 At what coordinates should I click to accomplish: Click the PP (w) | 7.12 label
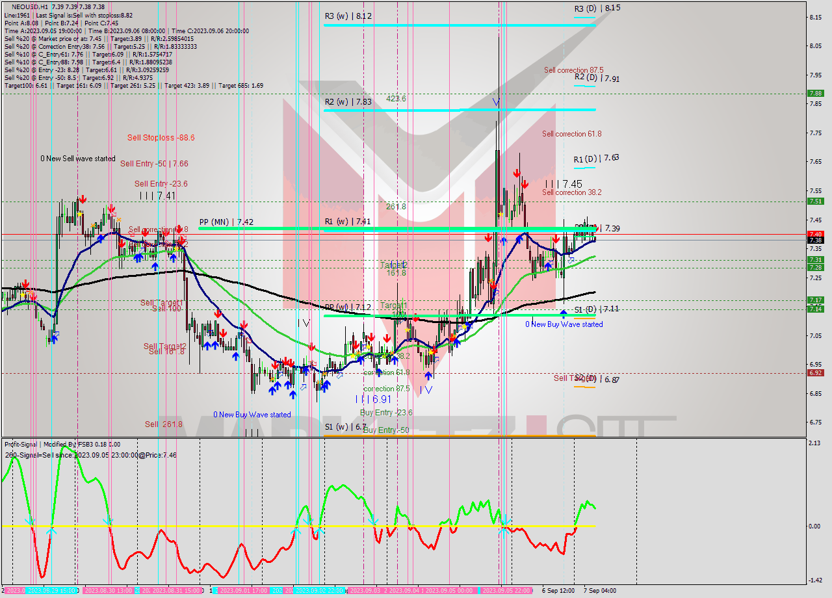(x=348, y=307)
